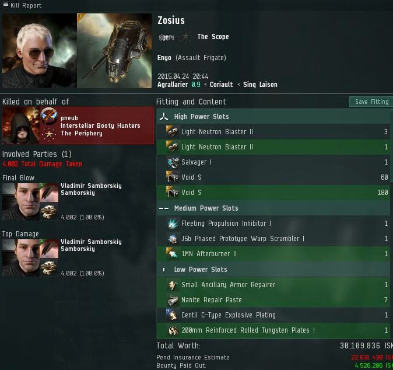This screenshot has width=393, height=370.
Task: Open the Kill Report window menu icon
Action: coord(5,4)
